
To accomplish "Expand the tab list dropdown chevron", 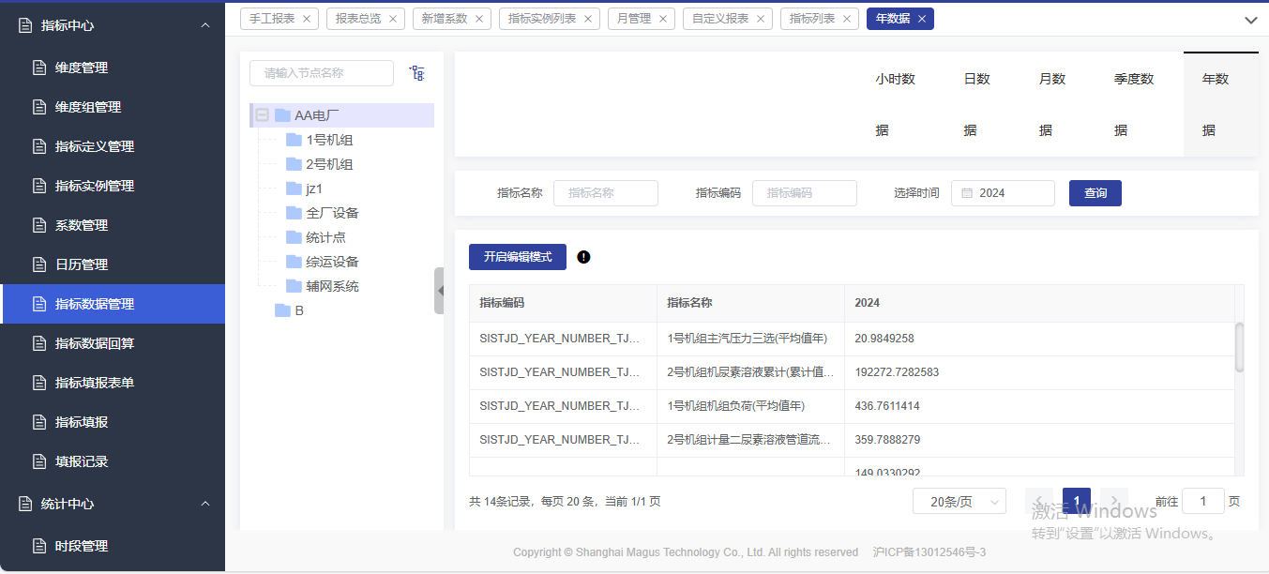I will coord(1250,20).
